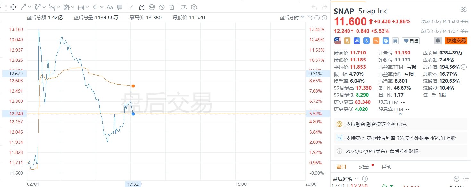Click the blue latest price endpoint dot
Viewport: 471px width, 187px height.
pyautogui.click(x=133, y=114)
